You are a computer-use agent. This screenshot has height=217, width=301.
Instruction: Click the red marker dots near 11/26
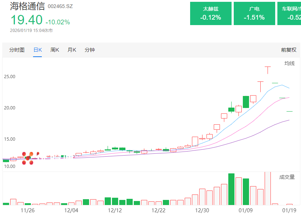pyautogui.click(x=28, y=158)
